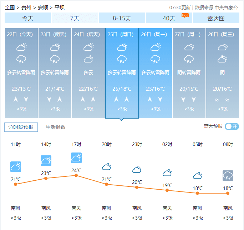
Task: Click the daytime overcast icon for 27日
Action: [189, 47]
